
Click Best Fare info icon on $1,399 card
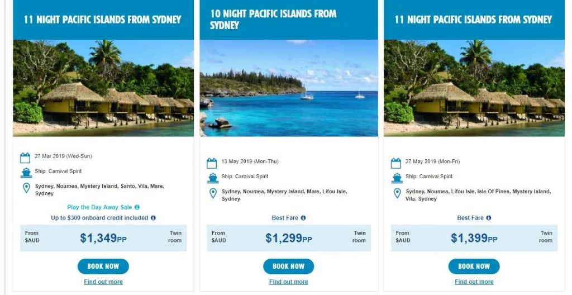[x=488, y=218]
